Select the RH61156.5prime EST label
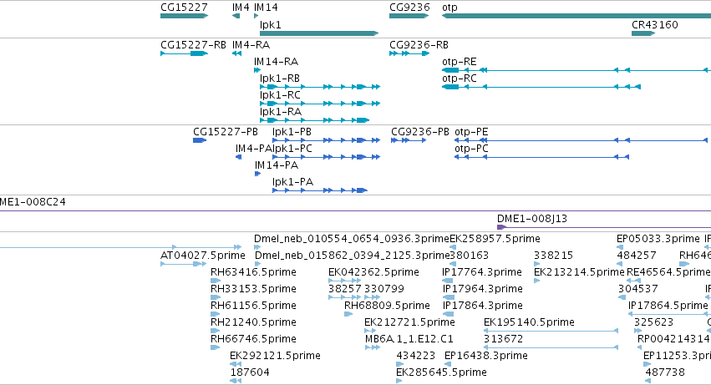711x385 pixels. (x=253, y=306)
